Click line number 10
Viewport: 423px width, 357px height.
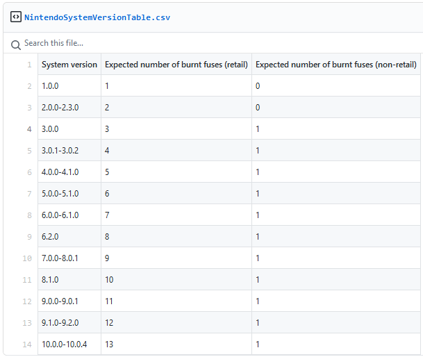(x=27, y=258)
